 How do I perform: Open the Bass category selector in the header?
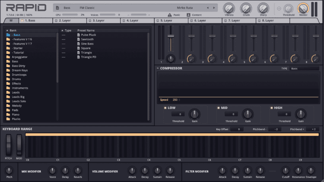(x=67, y=8)
